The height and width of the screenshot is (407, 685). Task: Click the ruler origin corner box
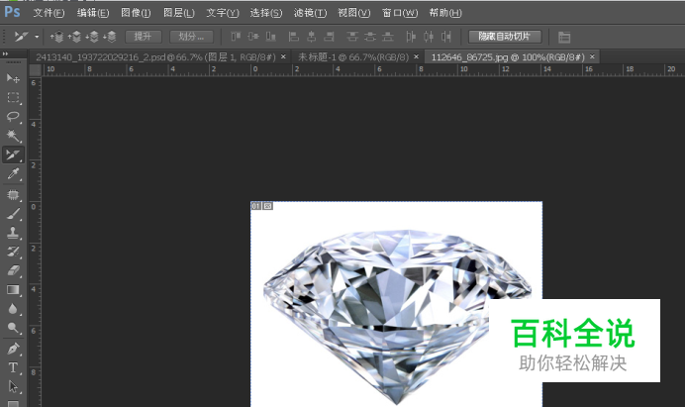[x=36, y=70]
